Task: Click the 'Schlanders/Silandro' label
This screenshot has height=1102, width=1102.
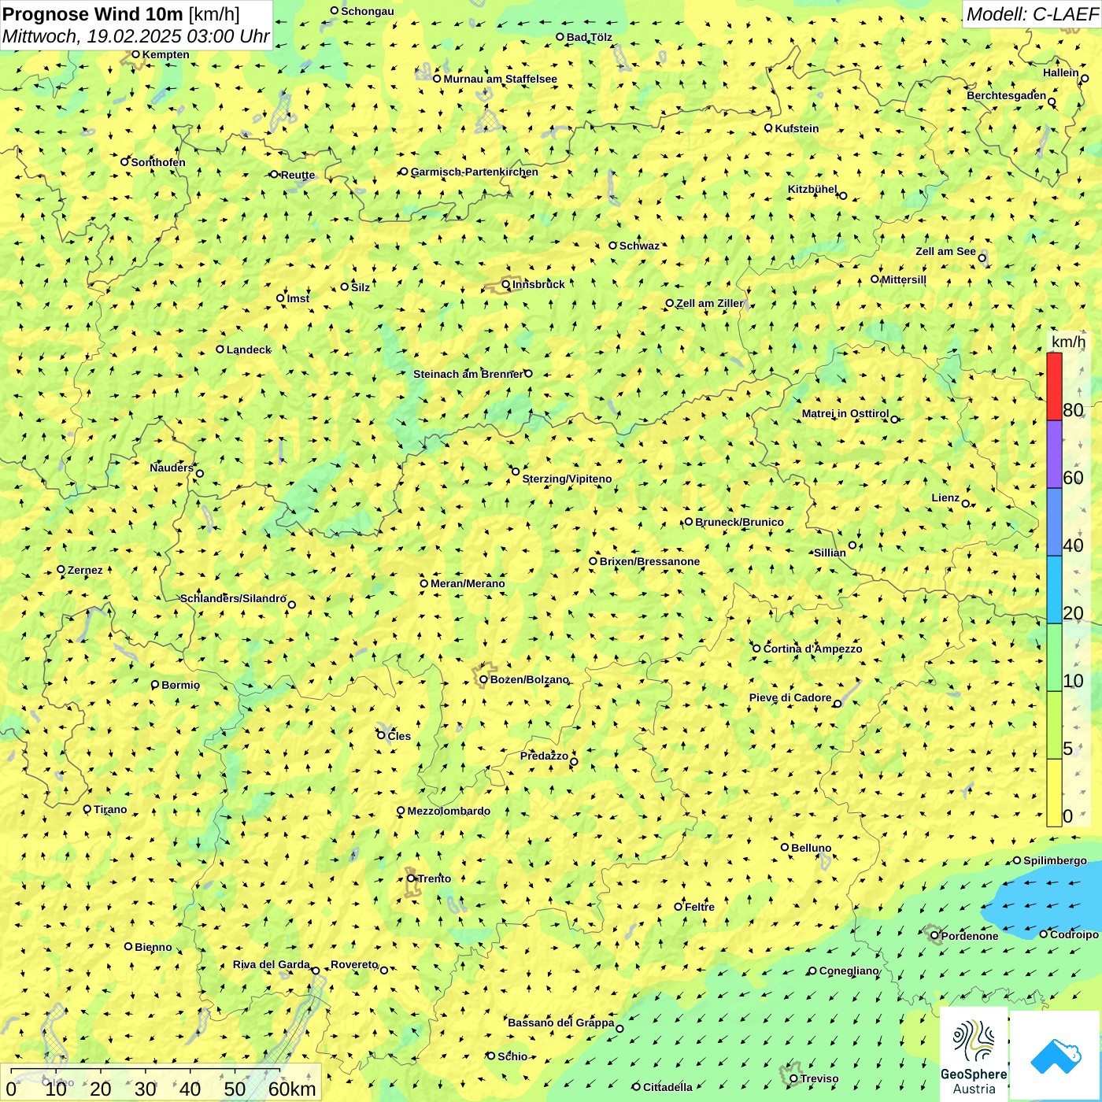Action: (233, 598)
